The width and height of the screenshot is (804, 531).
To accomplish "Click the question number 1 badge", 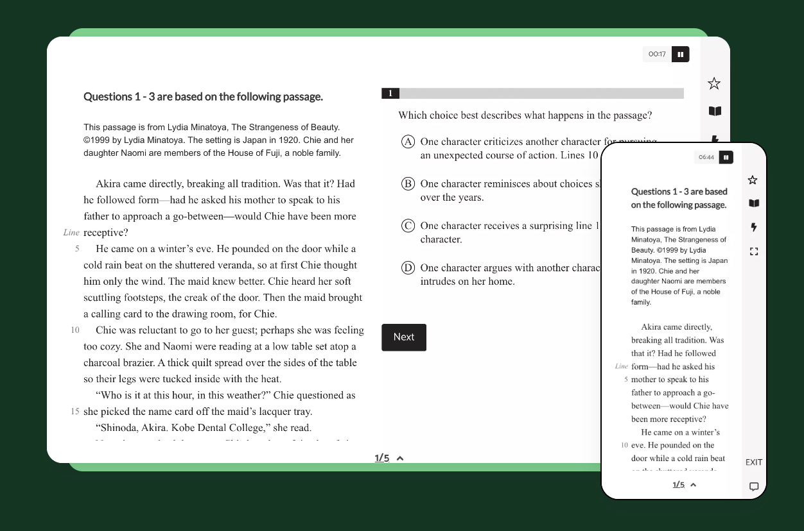I will 390,94.
